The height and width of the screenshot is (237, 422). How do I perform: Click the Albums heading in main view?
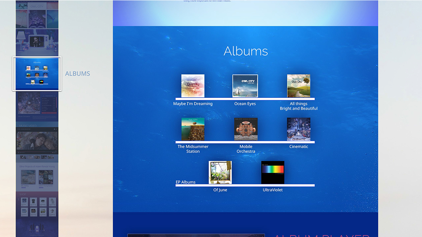[245, 51]
